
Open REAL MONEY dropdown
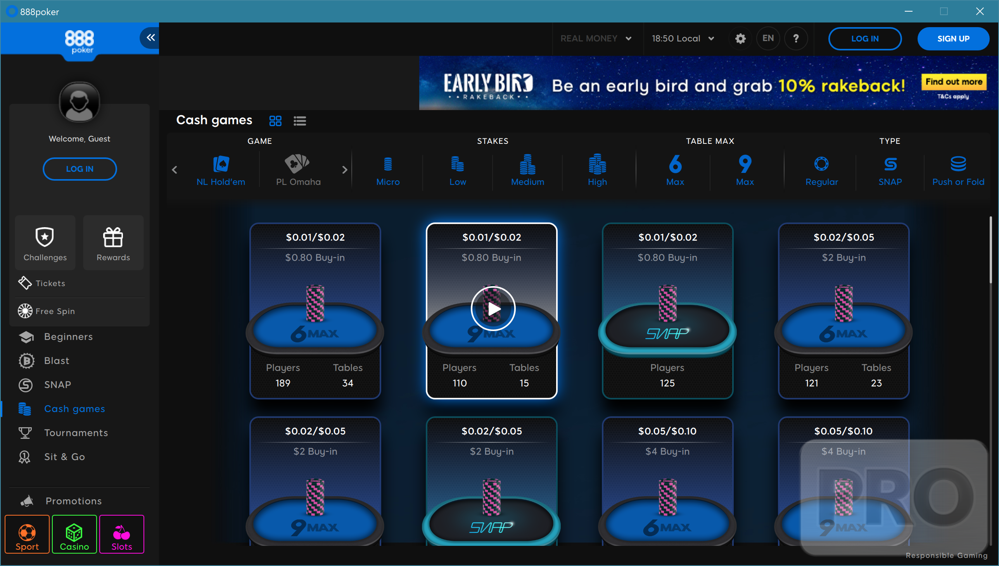[596, 38]
